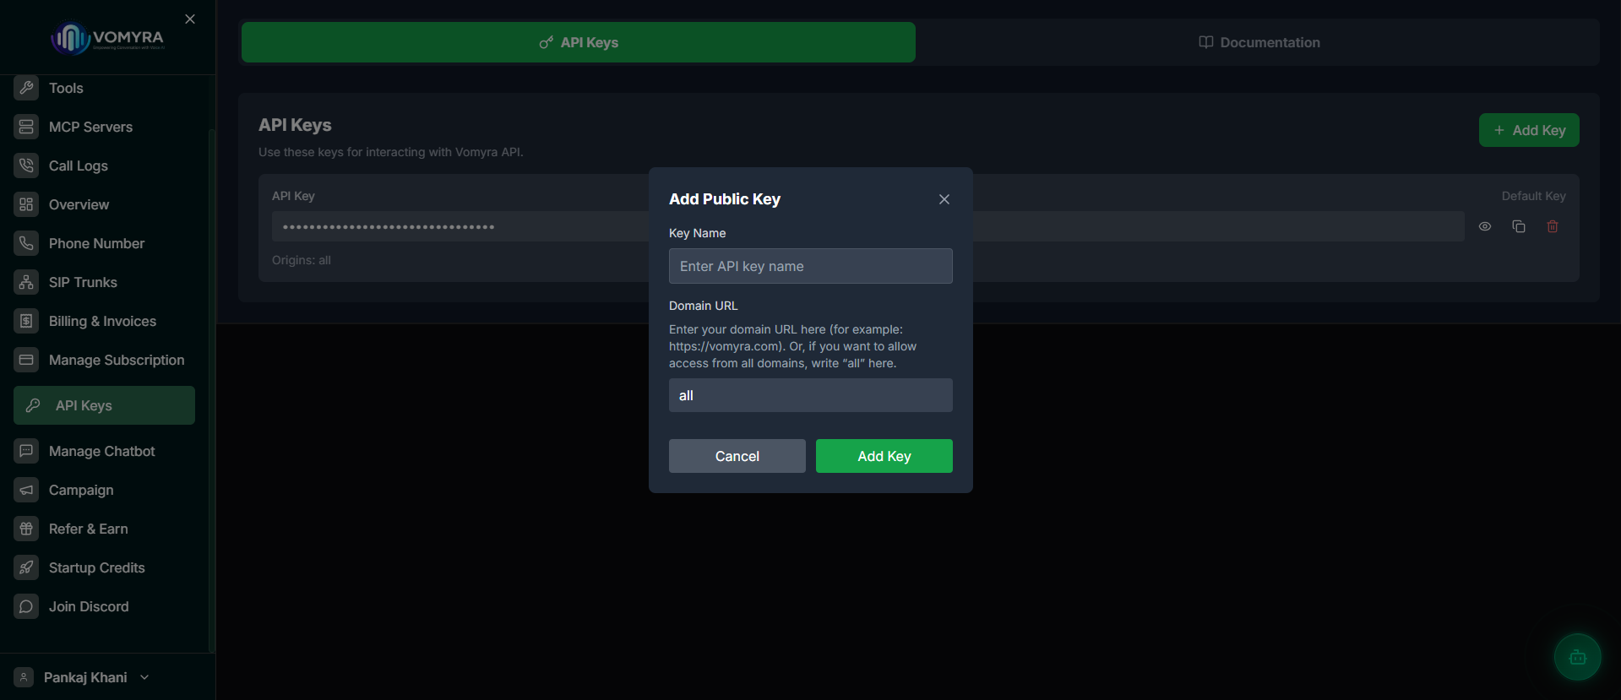Click the MCP Servers icon
The height and width of the screenshot is (700, 1621).
[x=26, y=127]
